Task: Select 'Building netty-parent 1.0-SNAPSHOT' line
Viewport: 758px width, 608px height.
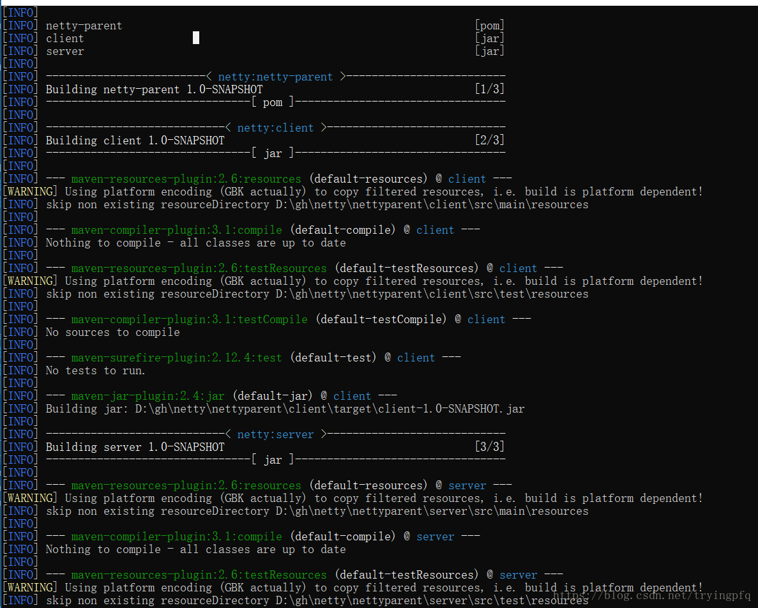Action: (154, 89)
